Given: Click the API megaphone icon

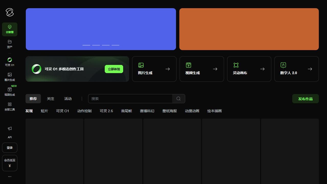Looking at the screenshot, I should click(x=10, y=129).
